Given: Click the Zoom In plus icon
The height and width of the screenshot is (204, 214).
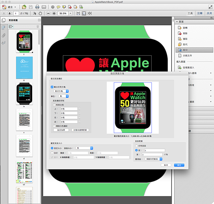Looking at the screenshot, I should (x=53, y=13).
